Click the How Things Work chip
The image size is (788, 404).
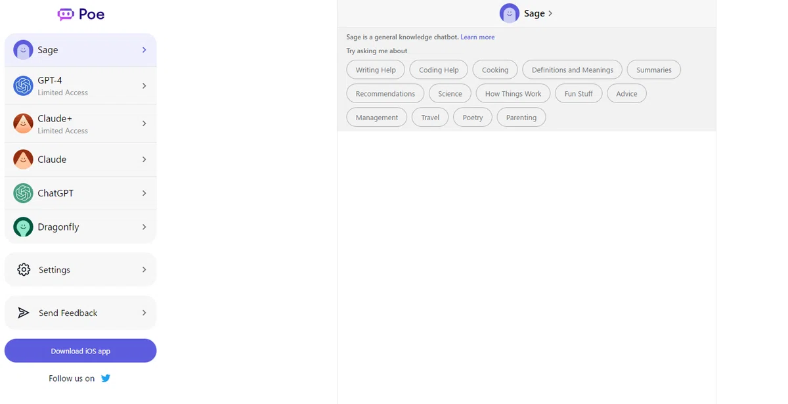pos(513,93)
